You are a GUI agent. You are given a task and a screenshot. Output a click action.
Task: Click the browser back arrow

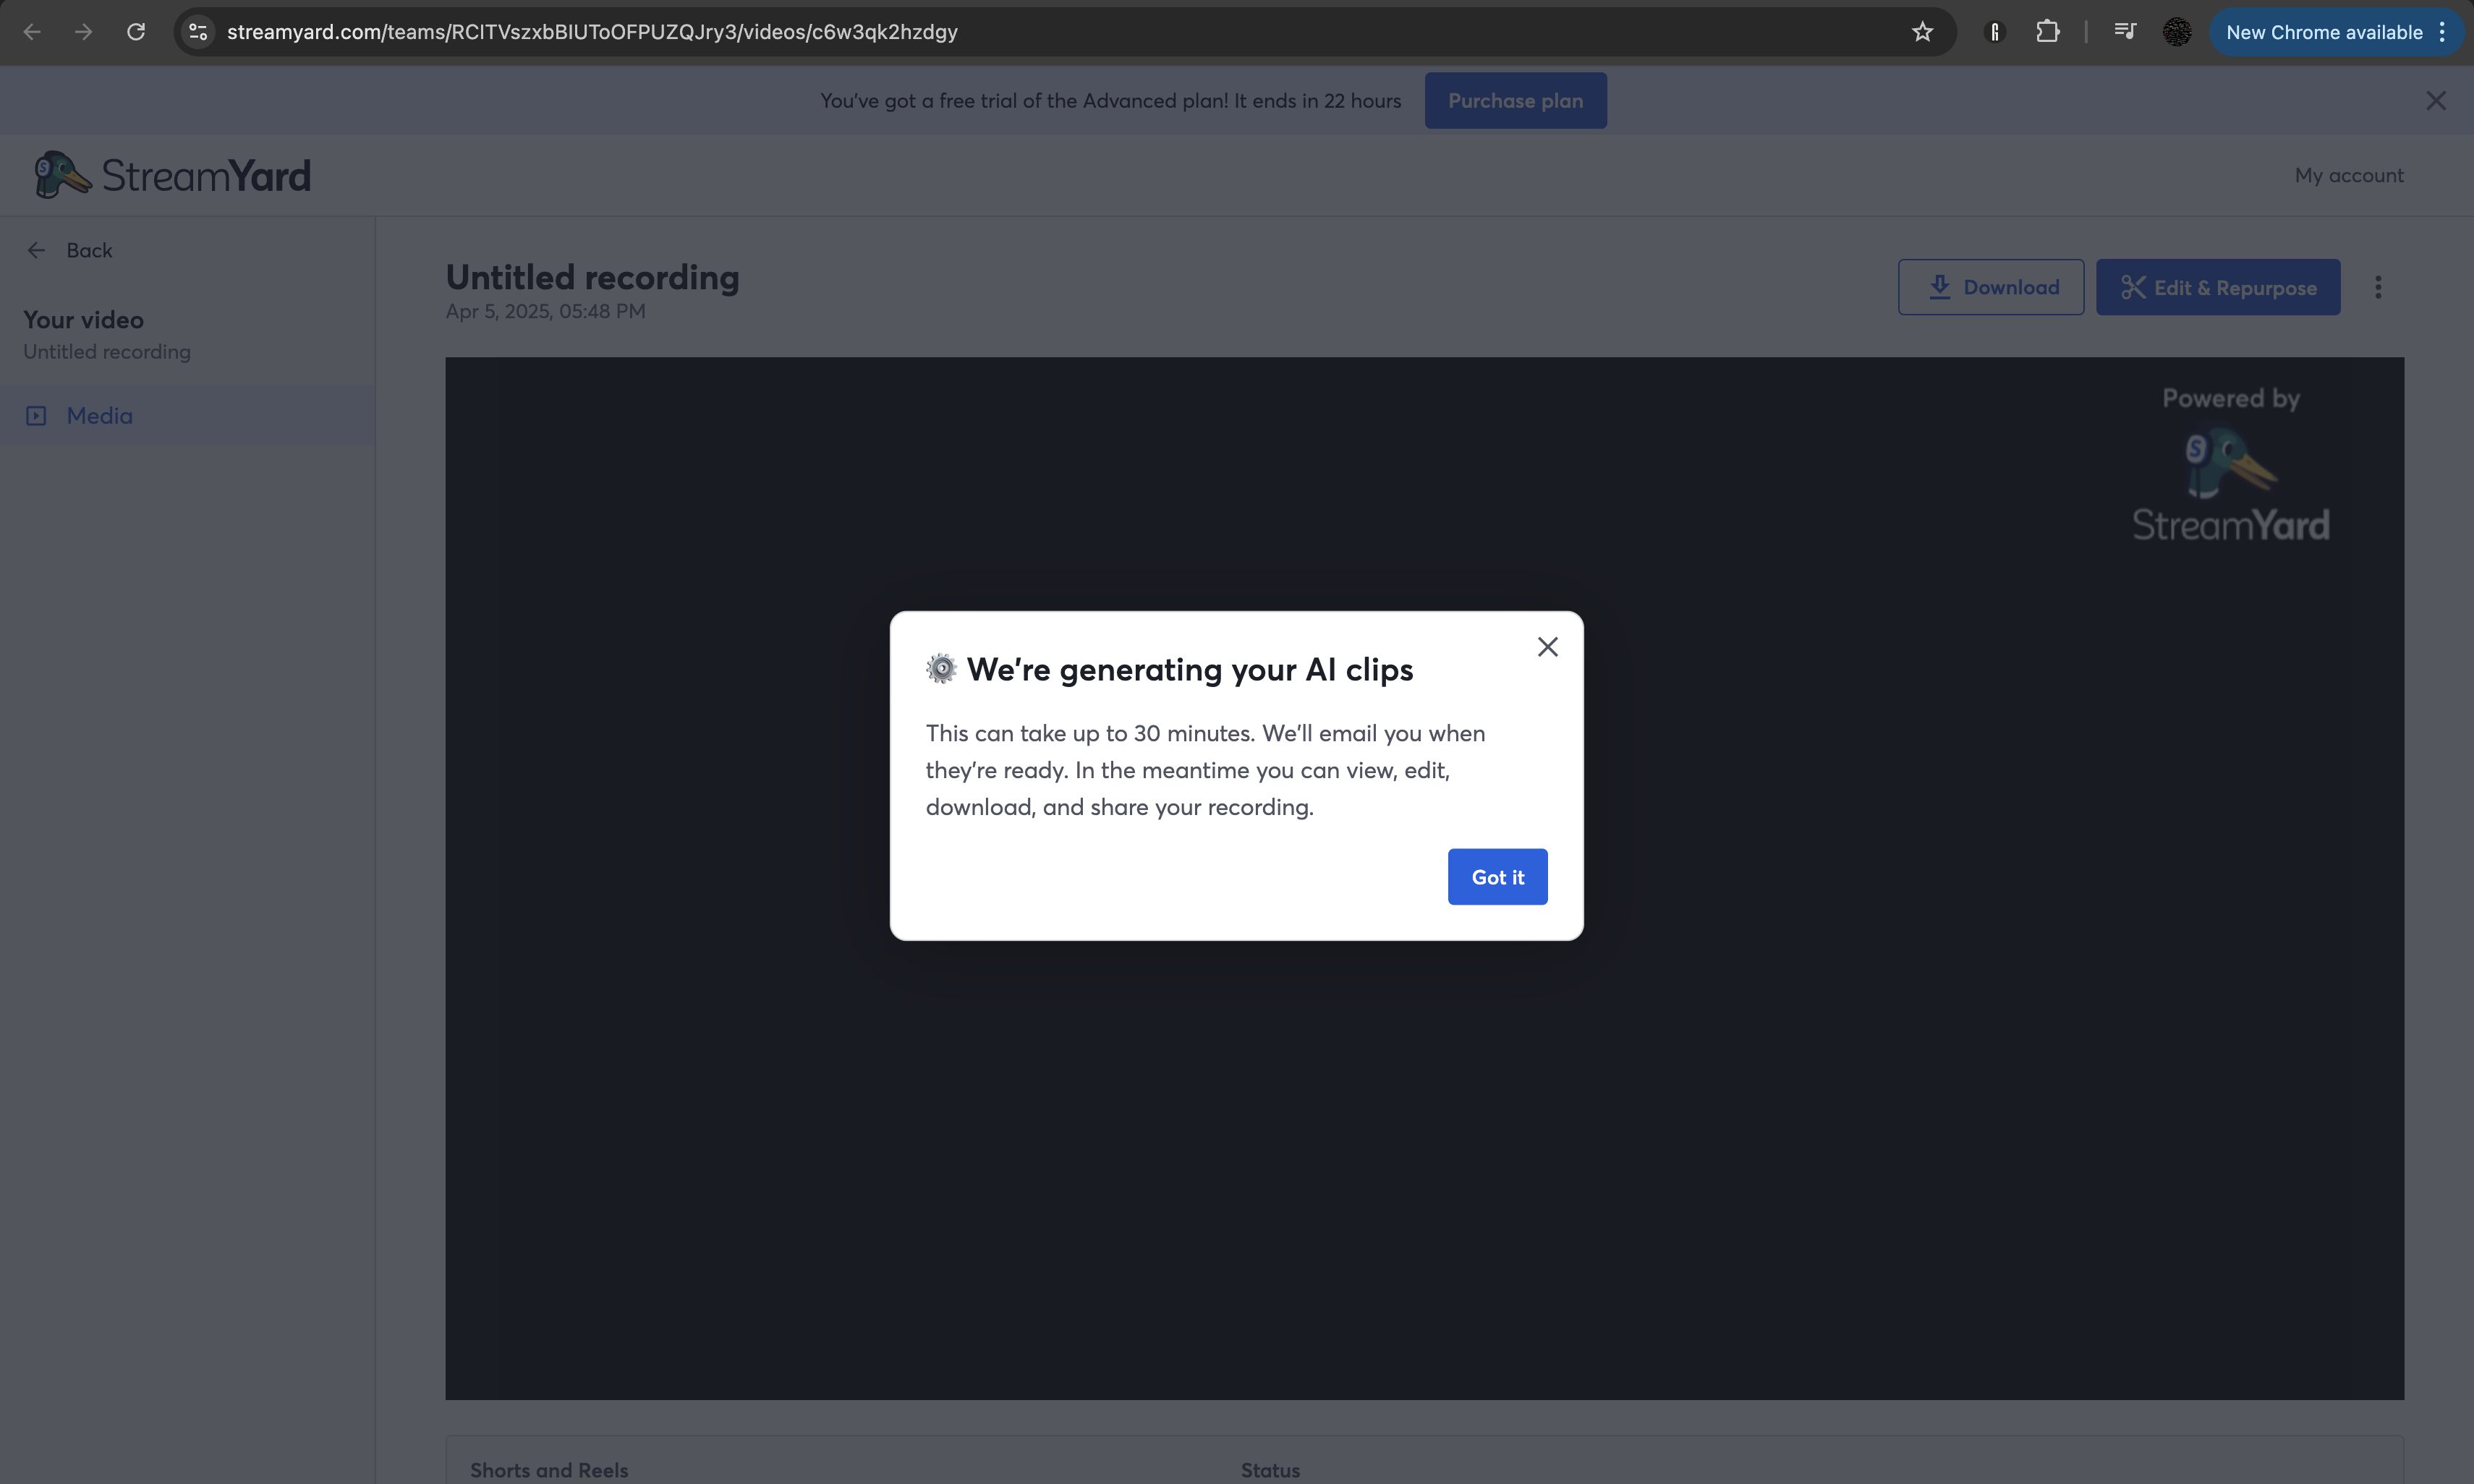[x=32, y=32]
